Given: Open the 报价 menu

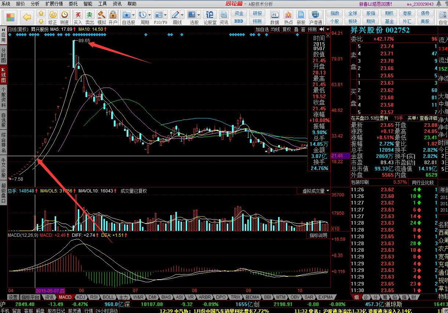Looking at the screenshot, I should [x=21, y=4].
